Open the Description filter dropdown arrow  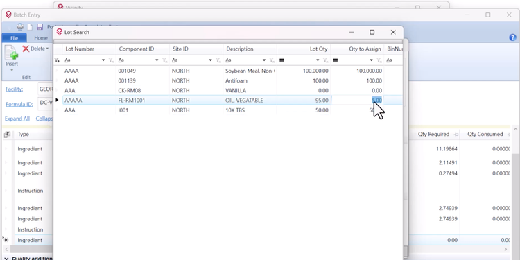(264, 60)
